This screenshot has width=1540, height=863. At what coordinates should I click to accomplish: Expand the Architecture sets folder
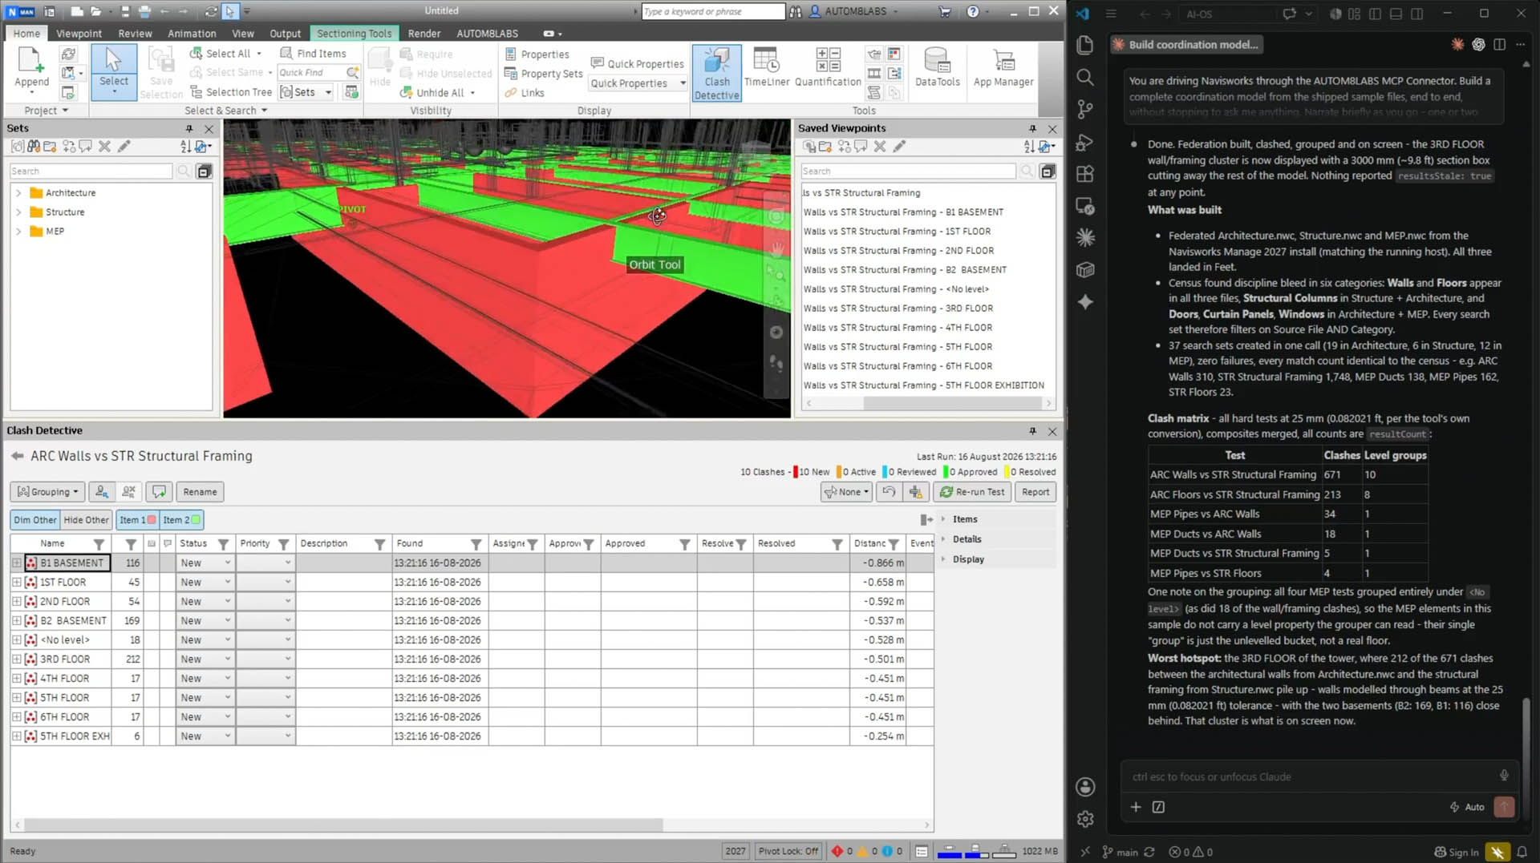(18, 193)
